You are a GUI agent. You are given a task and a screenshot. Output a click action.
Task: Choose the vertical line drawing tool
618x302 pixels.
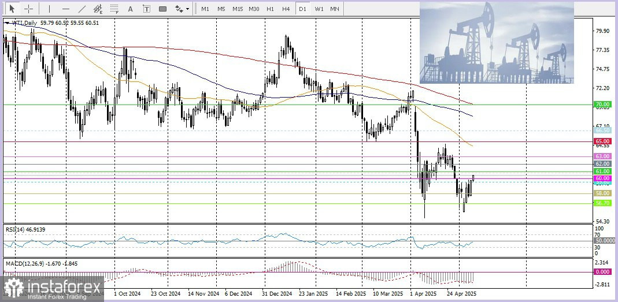(x=49, y=8)
